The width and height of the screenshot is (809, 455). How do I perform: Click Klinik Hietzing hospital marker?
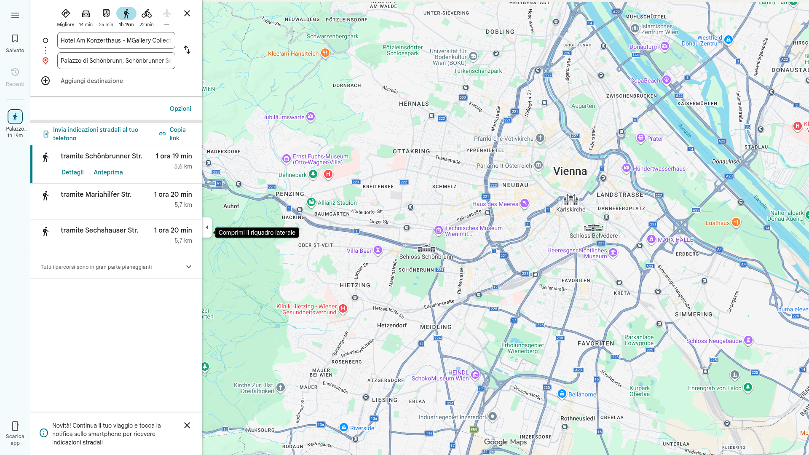(343, 308)
